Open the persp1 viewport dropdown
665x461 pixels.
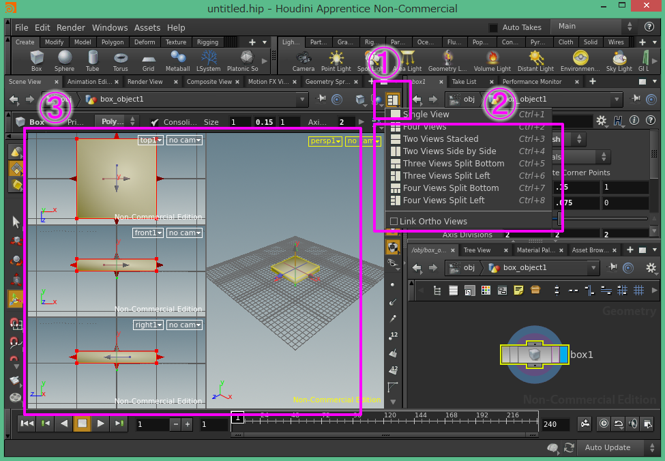click(325, 140)
